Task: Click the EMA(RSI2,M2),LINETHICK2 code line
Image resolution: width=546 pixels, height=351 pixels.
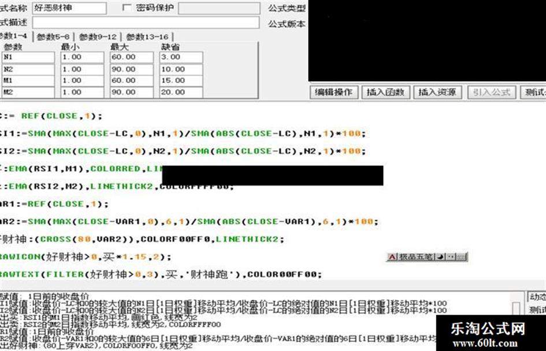Action: 117,187
